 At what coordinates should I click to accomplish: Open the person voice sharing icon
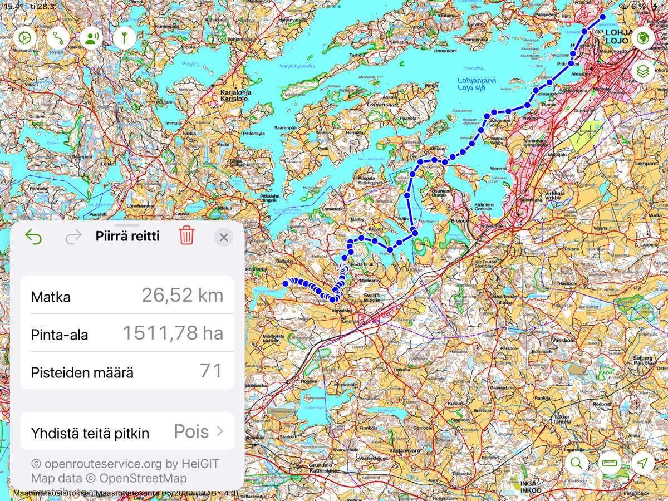pos(91,38)
